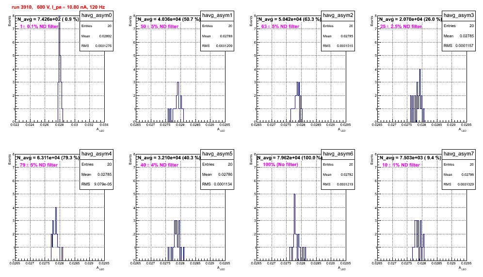Click the histogram peak in havg_asym3 plot
483x277 pixels.
click(420, 69)
